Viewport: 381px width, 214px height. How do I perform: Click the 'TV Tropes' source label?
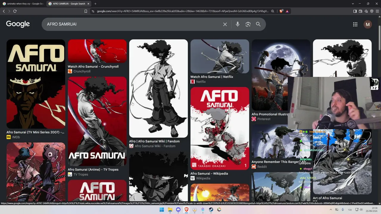[81, 174]
